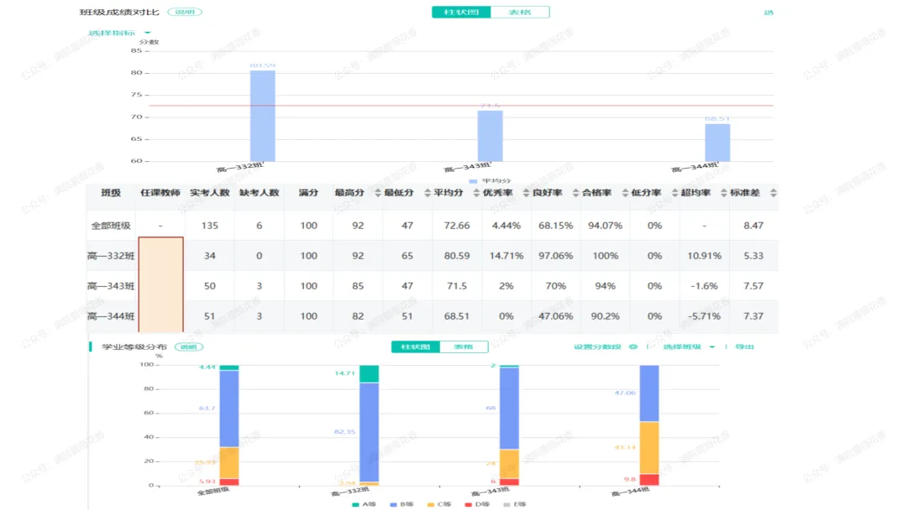Screen dimensions: 907x510
Task: Click the 导出 export link
Action: coord(746,346)
